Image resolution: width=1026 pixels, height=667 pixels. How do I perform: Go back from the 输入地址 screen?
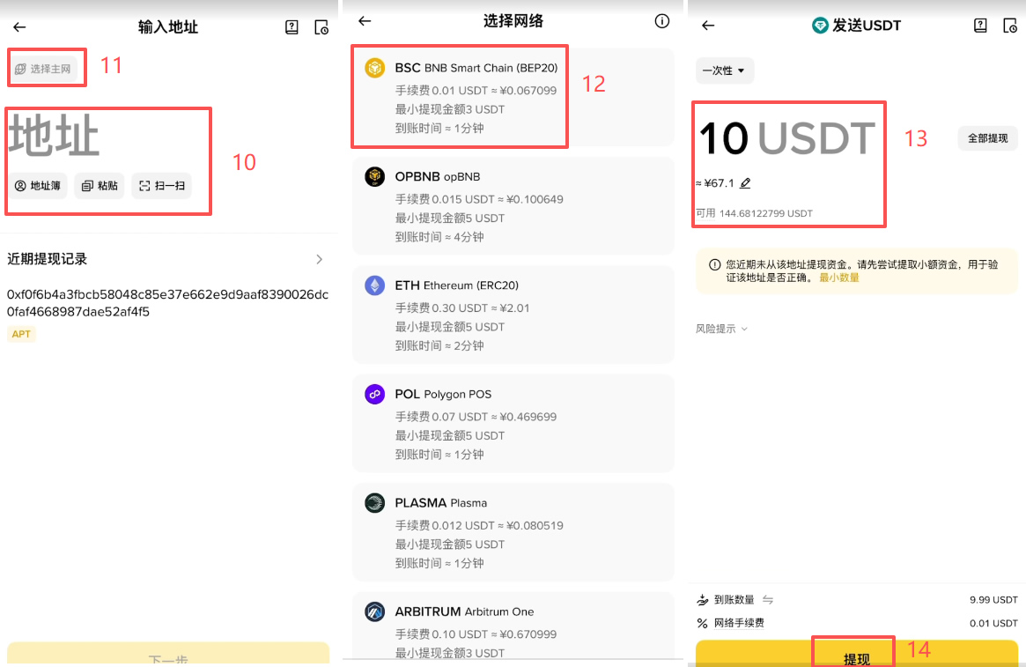19,26
